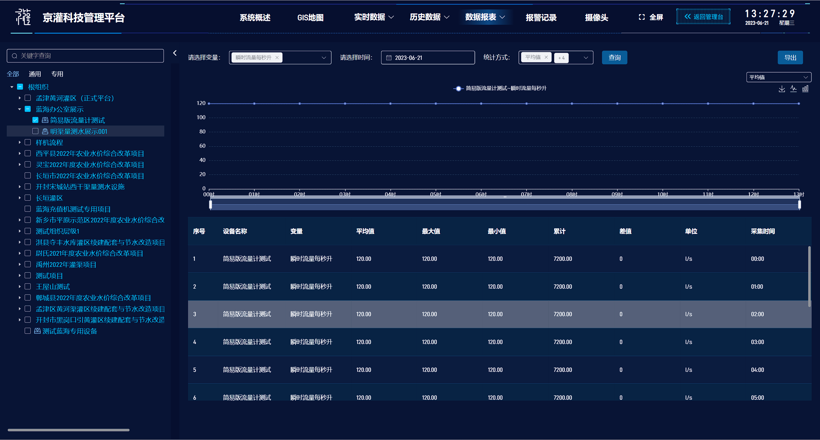The width and height of the screenshot is (820, 440).
Task: Click the fullscreen 全屏 icon
Action: [642, 17]
